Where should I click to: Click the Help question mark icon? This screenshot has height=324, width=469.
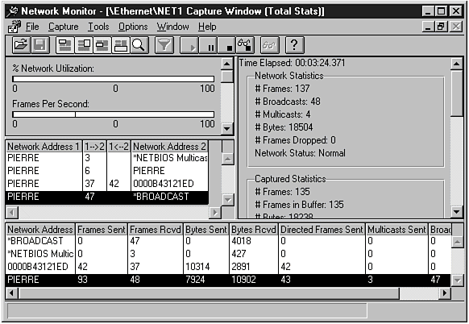tap(295, 45)
